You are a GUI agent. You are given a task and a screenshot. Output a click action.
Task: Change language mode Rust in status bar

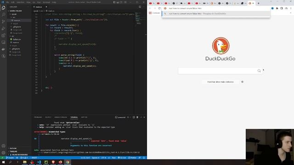click(x=114, y=158)
